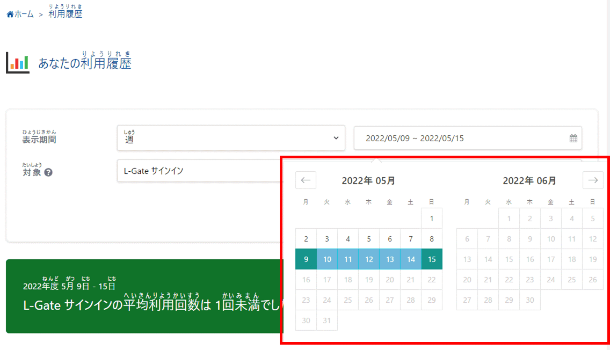Click the home icon in breadcrumb
Viewport: 610px width, 350px height.
tap(10, 14)
